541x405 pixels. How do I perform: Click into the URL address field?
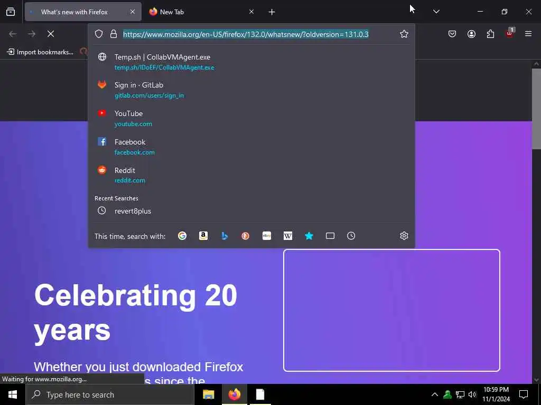point(246,34)
